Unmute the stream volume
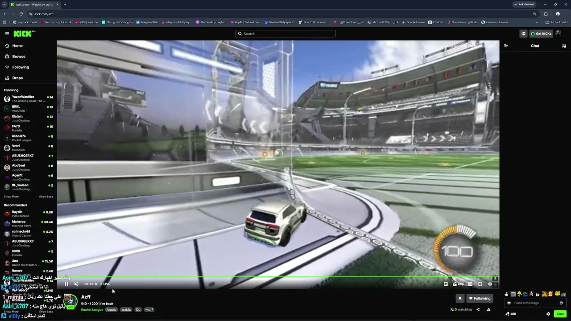571x321 pixels. click(x=76, y=284)
